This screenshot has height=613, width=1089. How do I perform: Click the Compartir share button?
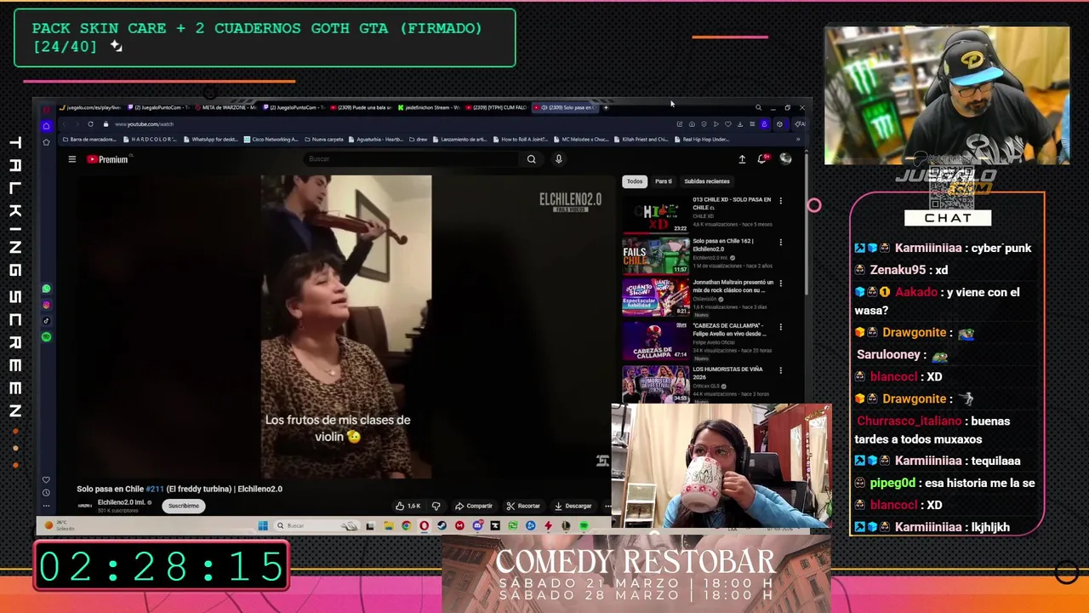pos(474,506)
